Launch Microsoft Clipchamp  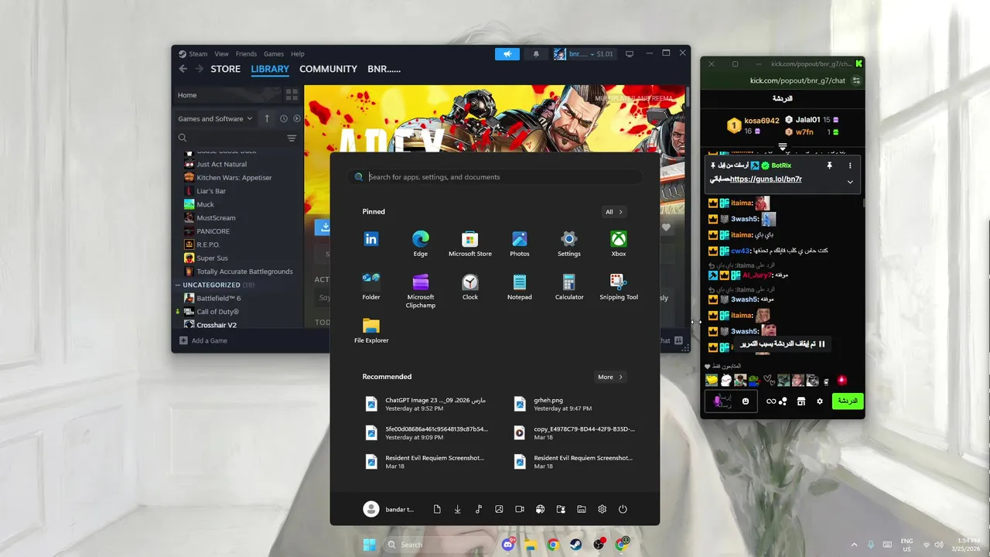(x=421, y=291)
